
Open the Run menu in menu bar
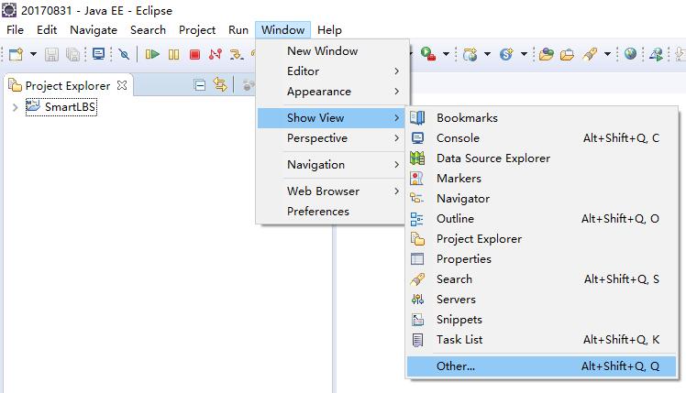[x=238, y=29]
